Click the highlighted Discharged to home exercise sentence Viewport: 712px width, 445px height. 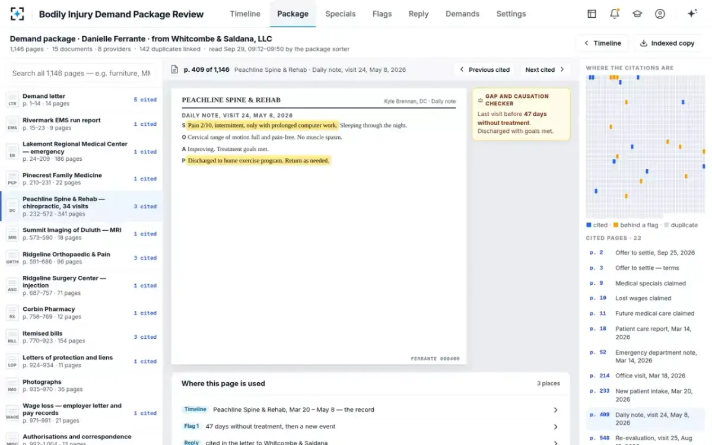[258, 161]
